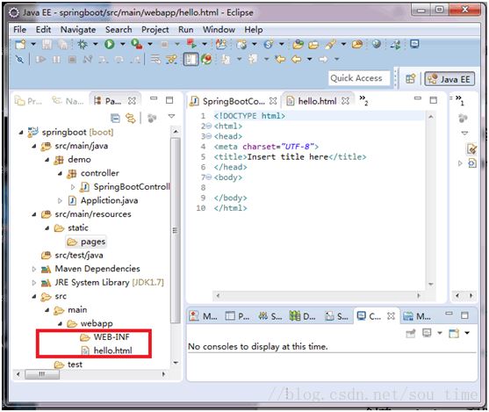Select the Java EE perspective button

coord(449,79)
